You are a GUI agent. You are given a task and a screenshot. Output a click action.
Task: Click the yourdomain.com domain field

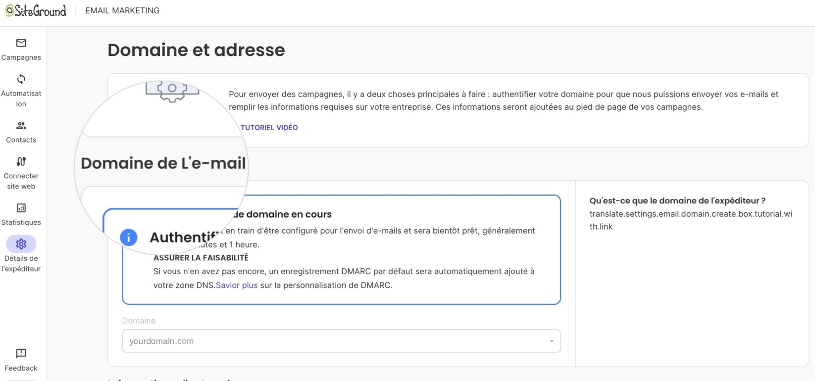[341, 341]
